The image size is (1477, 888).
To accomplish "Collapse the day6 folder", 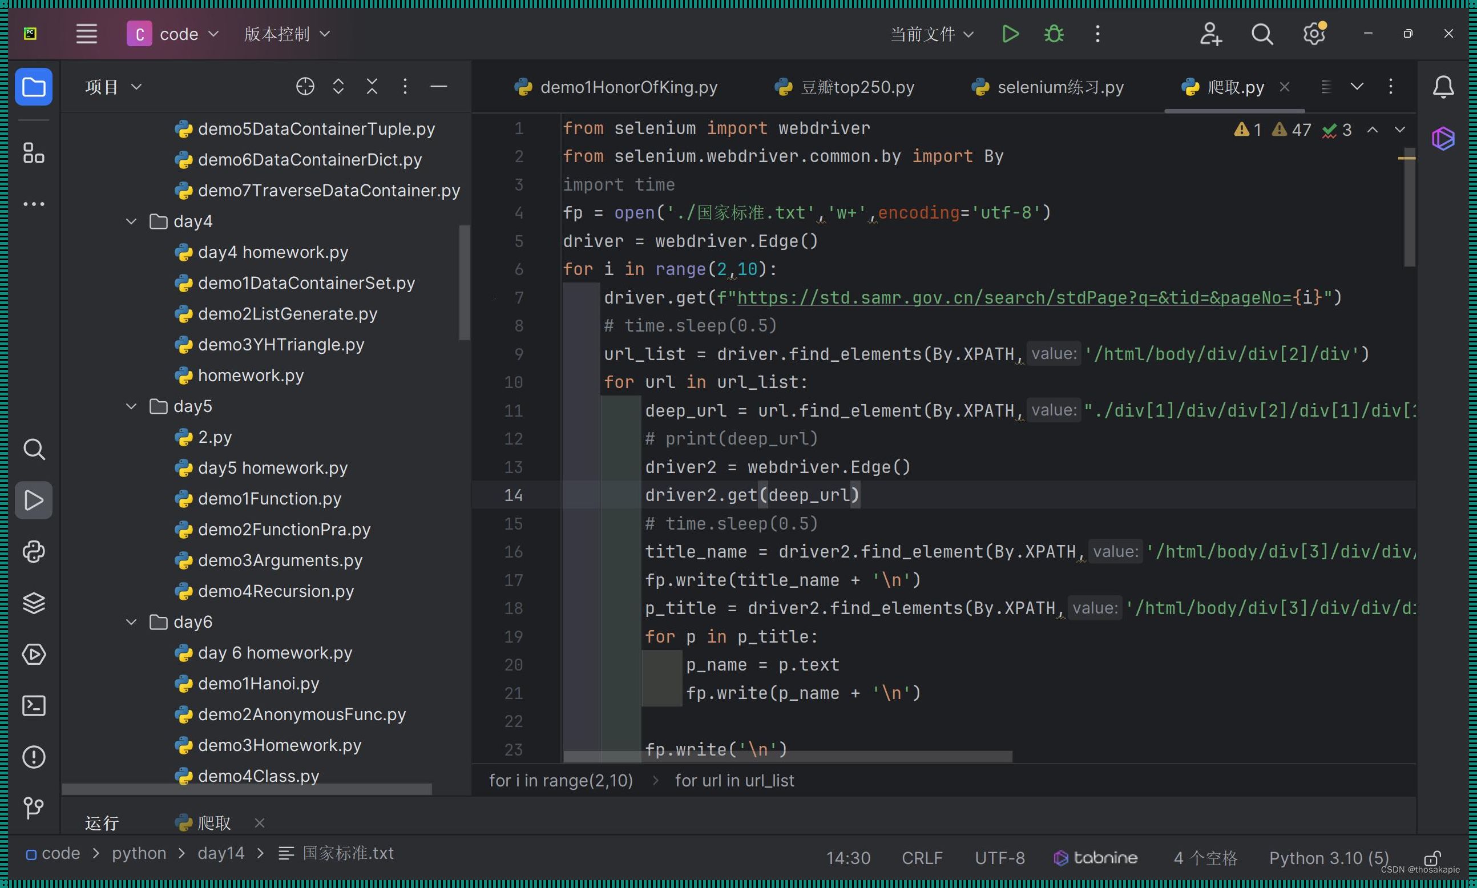I will click(x=131, y=622).
